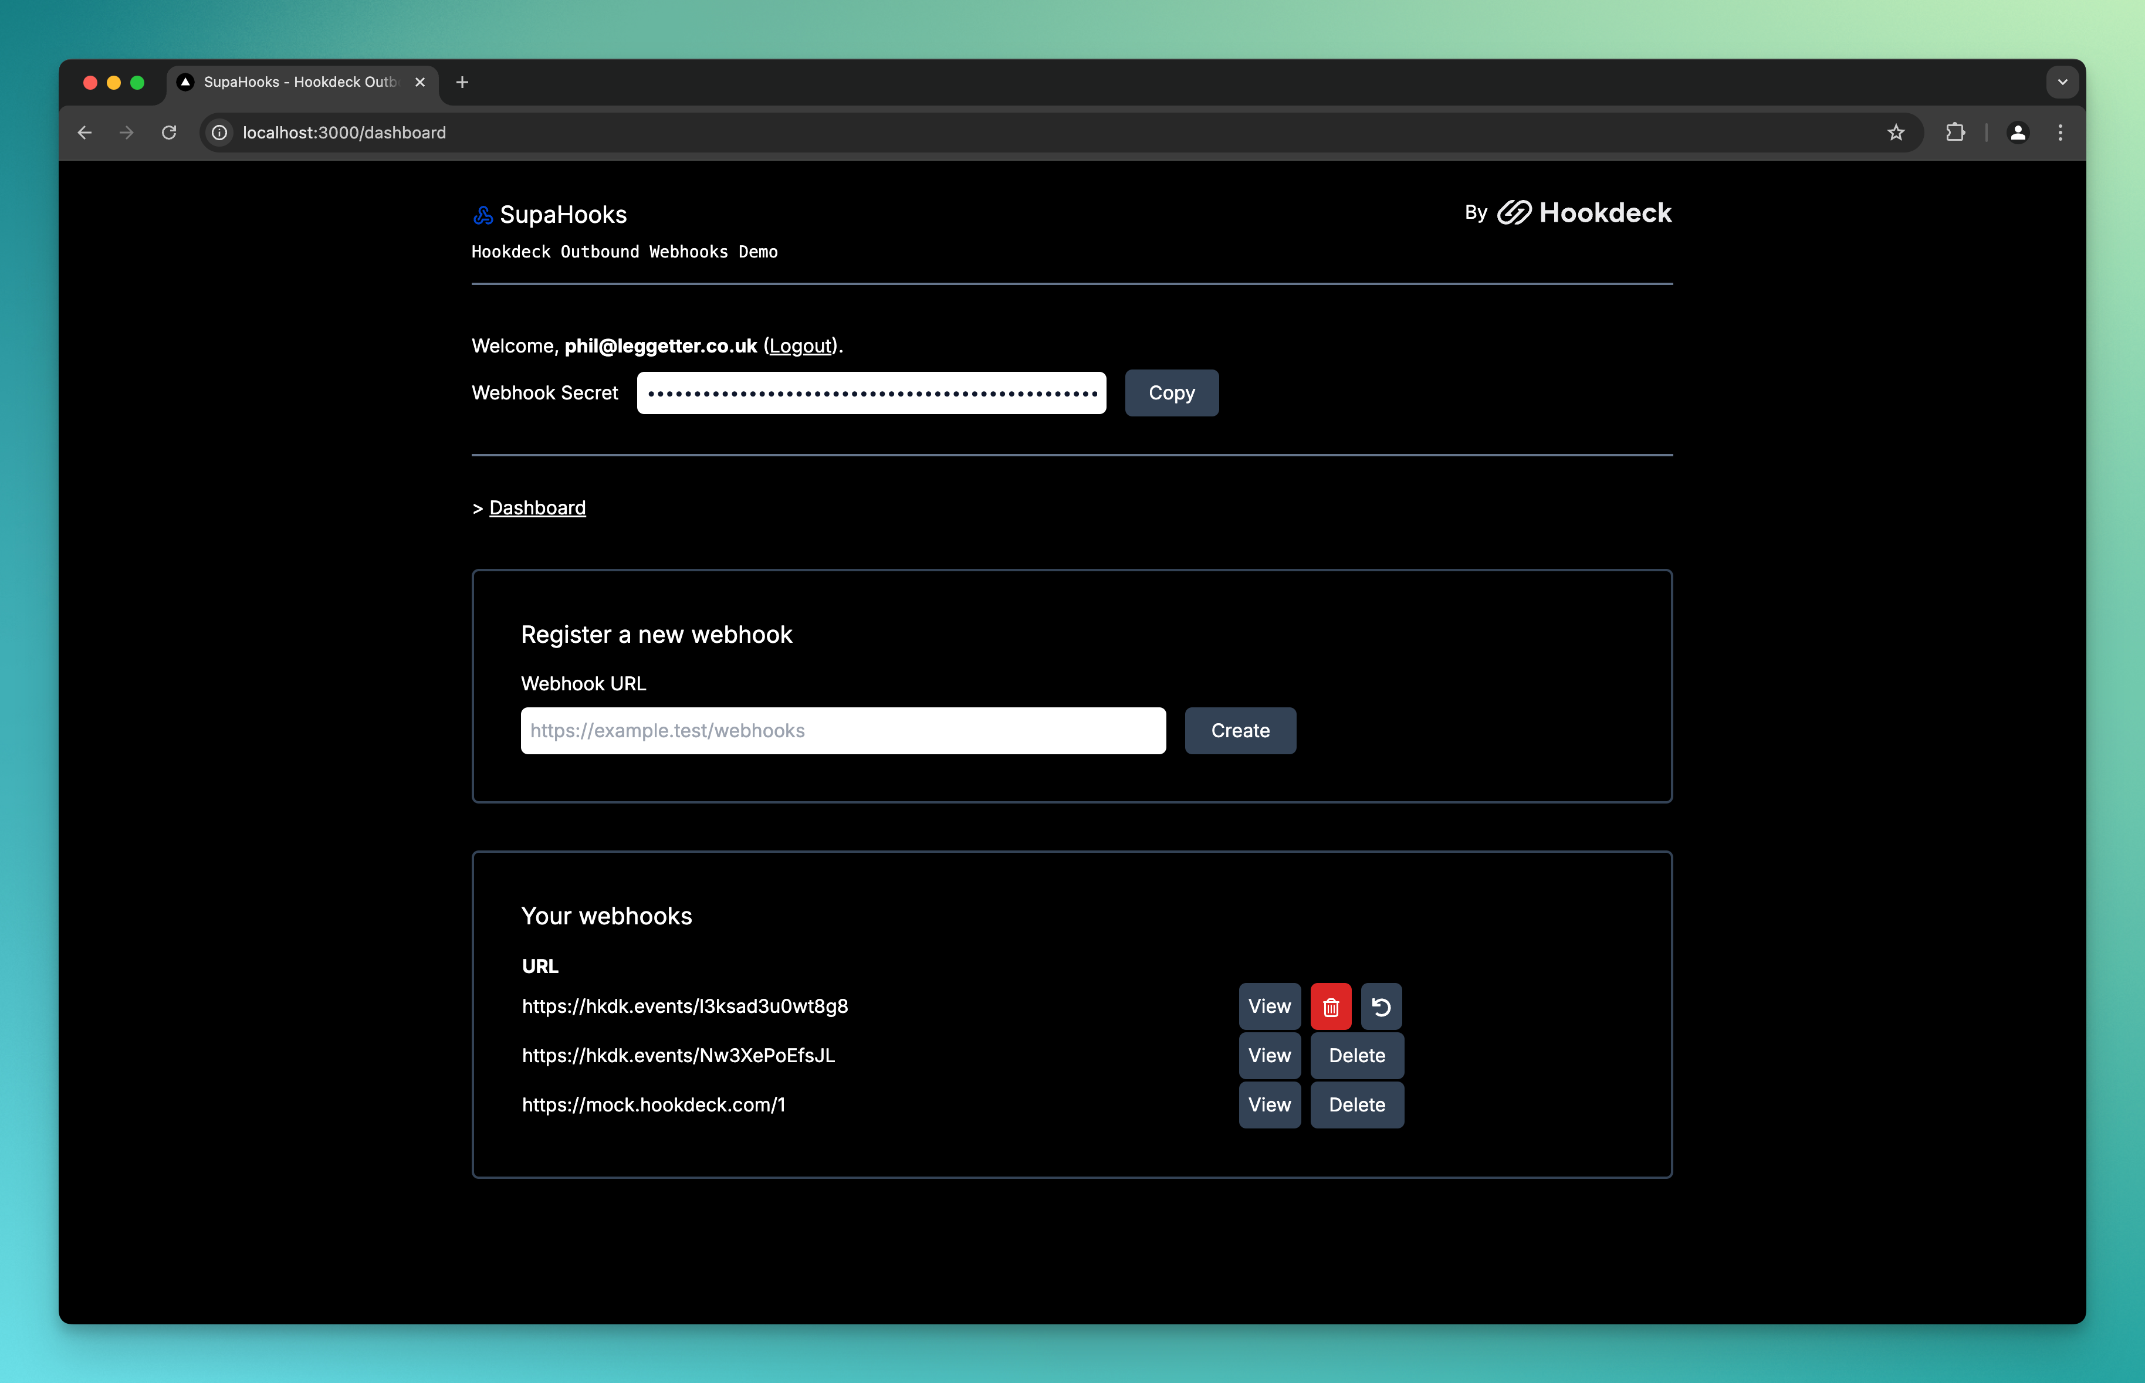Image resolution: width=2145 pixels, height=1383 pixels.
Task: Click site information icon in address bar
Action: 219,133
